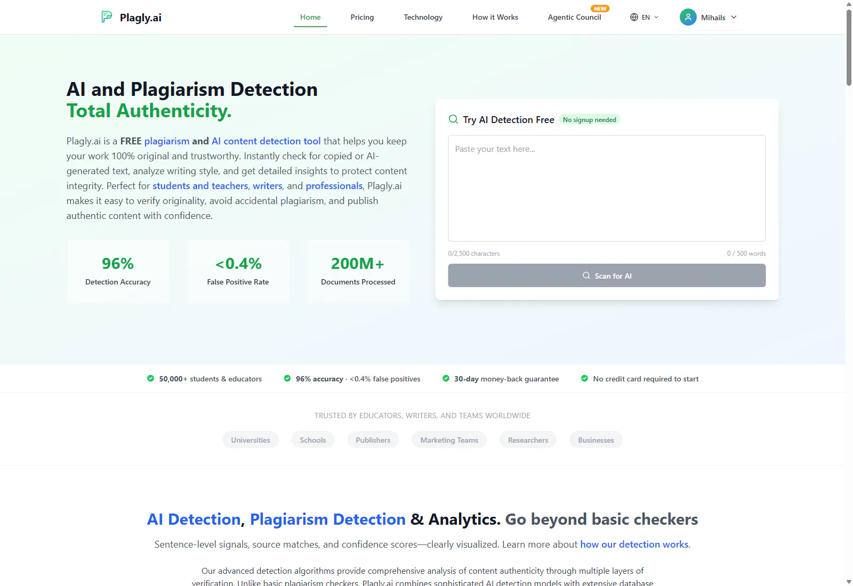This screenshot has width=853, height=586.
Task: Select the Researchers pill
Action: [x=528, y=440]
